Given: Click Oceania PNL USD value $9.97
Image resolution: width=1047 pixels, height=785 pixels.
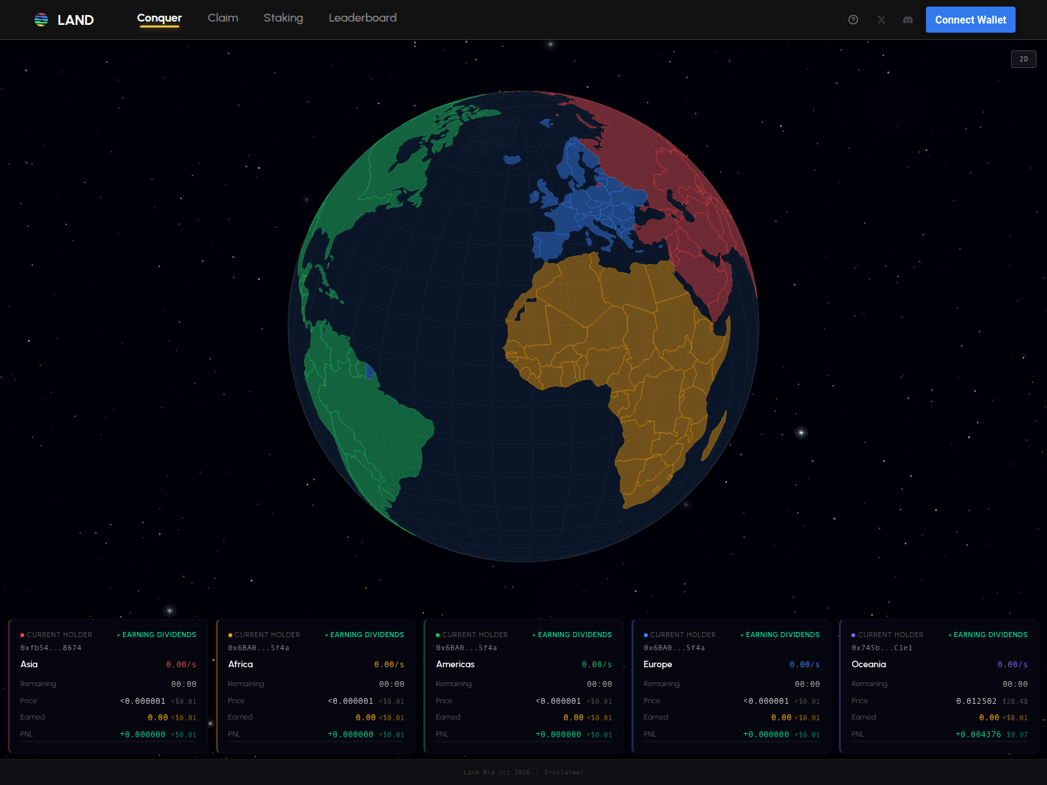Looking at the screenshot, I should pyautogui.click(x=1017, y=735).
